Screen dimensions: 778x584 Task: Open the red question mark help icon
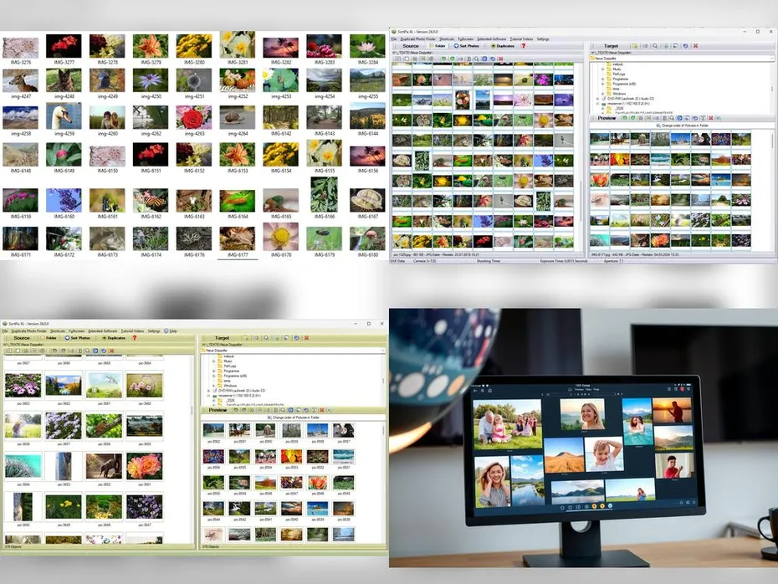point(522,45)
